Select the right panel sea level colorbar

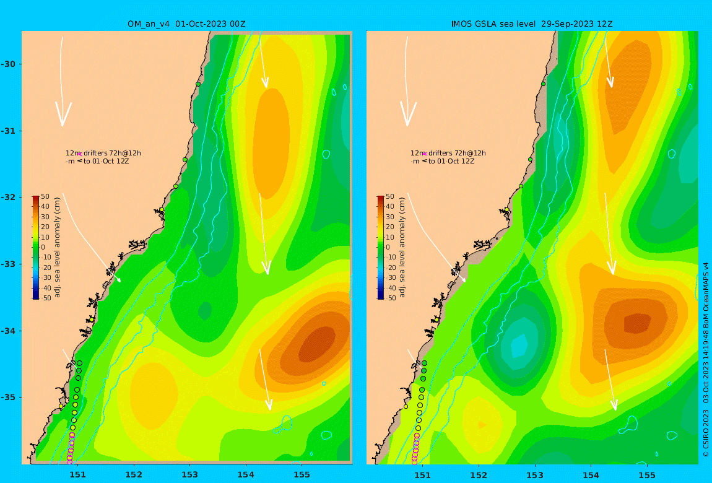[381, 248]
